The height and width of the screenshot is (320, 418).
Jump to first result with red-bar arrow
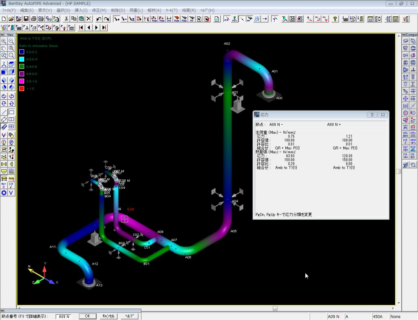pyautogui.click(x=81, y=27)
